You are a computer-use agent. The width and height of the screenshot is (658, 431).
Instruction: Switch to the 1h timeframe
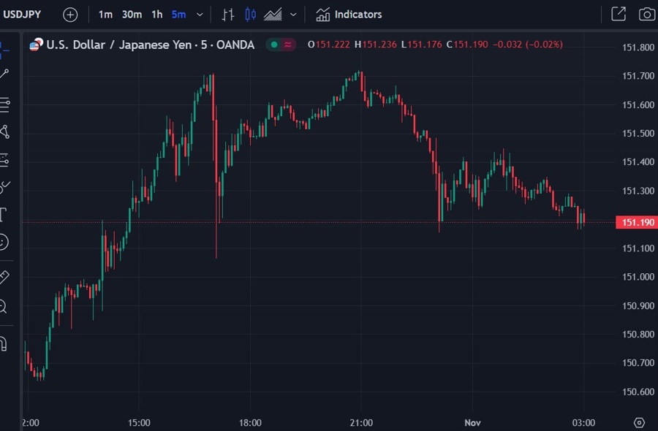(x=157, y=15)
